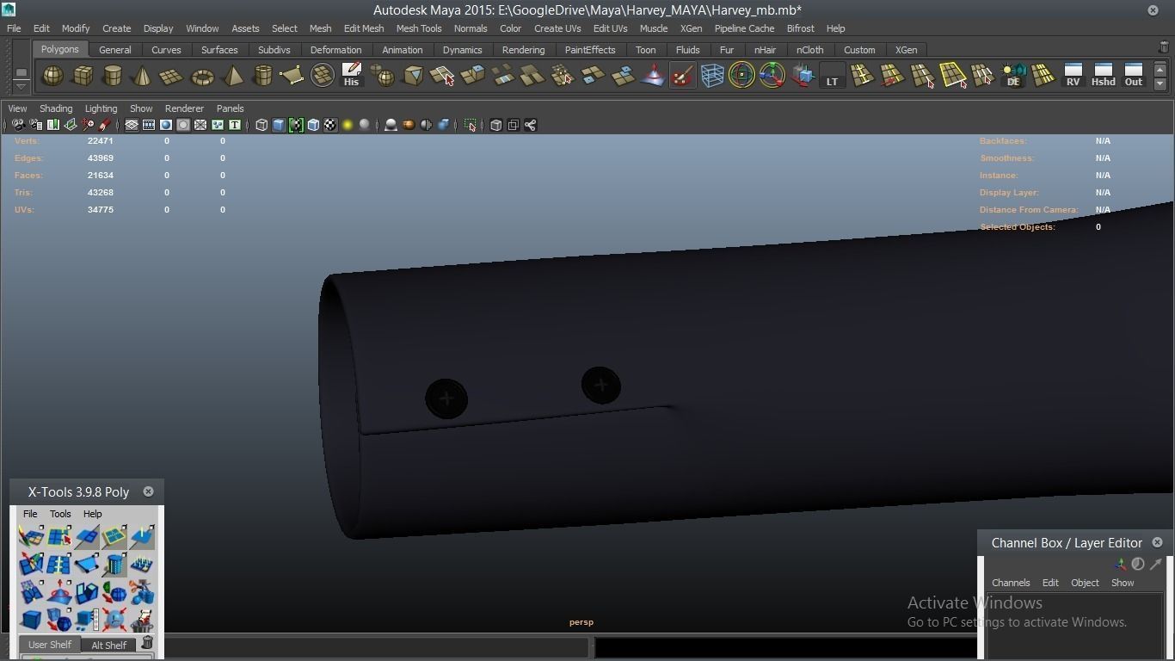Click the yellow light sphere viewport icon
The image size is (1175, 661).
pyautogui.click(x=348, y=125)
